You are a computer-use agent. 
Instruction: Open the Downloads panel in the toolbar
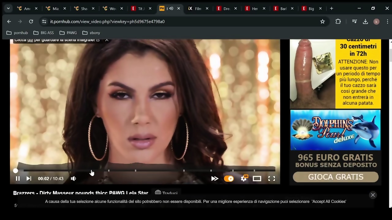click(365, 21)
